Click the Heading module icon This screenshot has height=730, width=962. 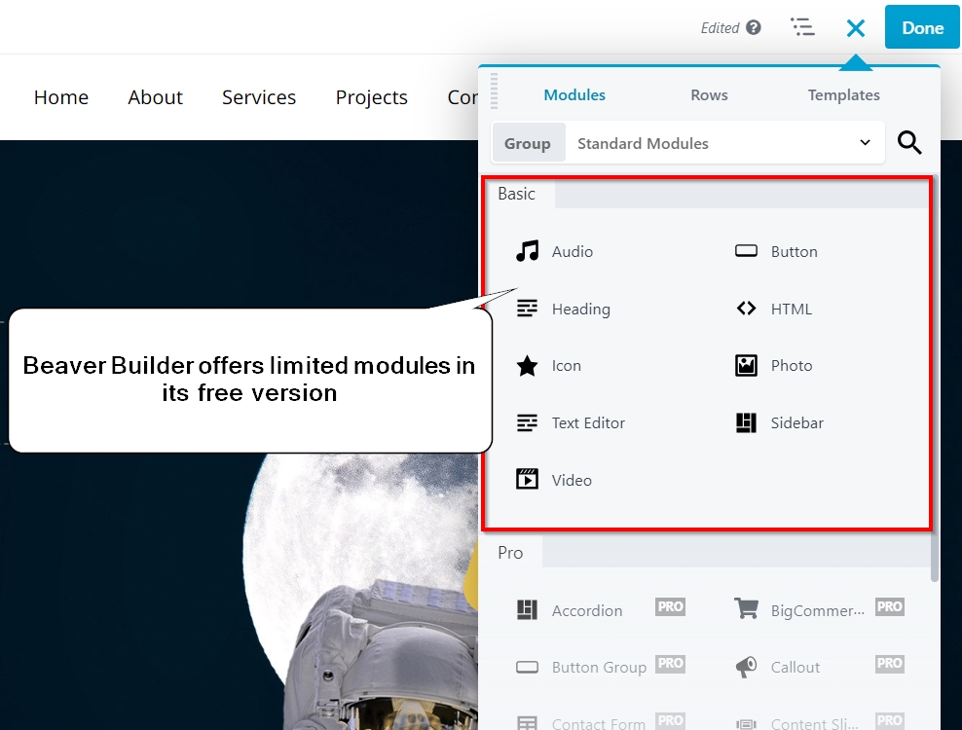coord(527,309)
